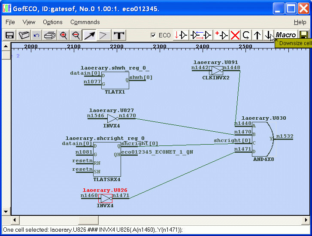312x236 pixels.
Task: Click net label n1546
Action: click(96, 115)
